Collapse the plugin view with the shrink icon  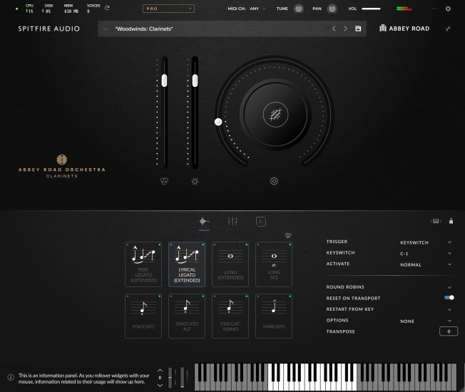[x=448, y=29]
